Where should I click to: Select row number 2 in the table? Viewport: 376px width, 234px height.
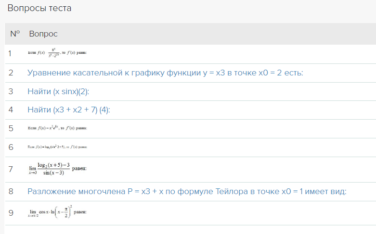[x=11, y=73]
